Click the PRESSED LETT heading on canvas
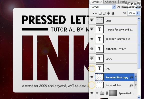The height and width of the screenshot is (99, 144). click(x=55, y=20)
